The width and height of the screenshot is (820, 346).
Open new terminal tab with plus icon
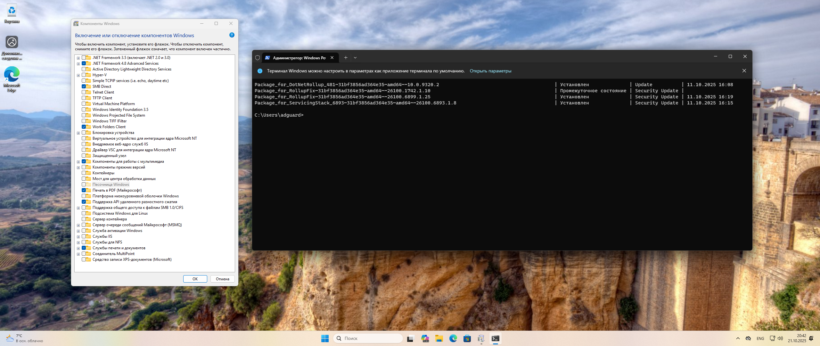(x=346, y=58)
